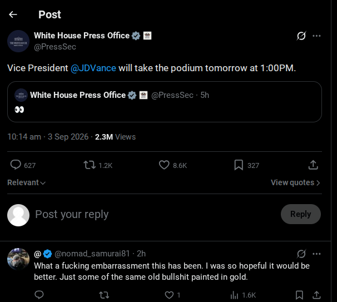Bookmark the post with 327 bookmarks

click(x=246, y=165)
